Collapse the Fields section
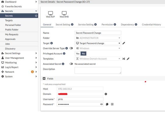 click(x=44, y=78)
